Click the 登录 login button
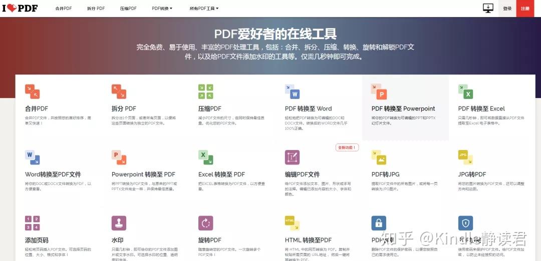The image size is (541, 261). [507, 8]
